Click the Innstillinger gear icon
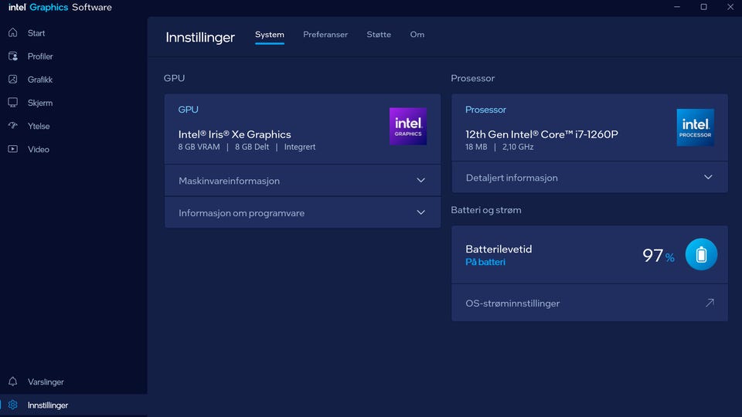Screen dimensions: 742x417 [13, 405]
